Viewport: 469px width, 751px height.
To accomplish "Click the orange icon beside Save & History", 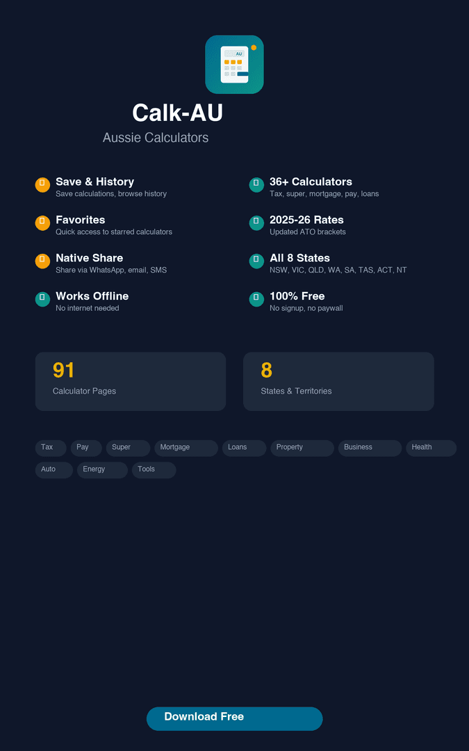I will [42, 185].
